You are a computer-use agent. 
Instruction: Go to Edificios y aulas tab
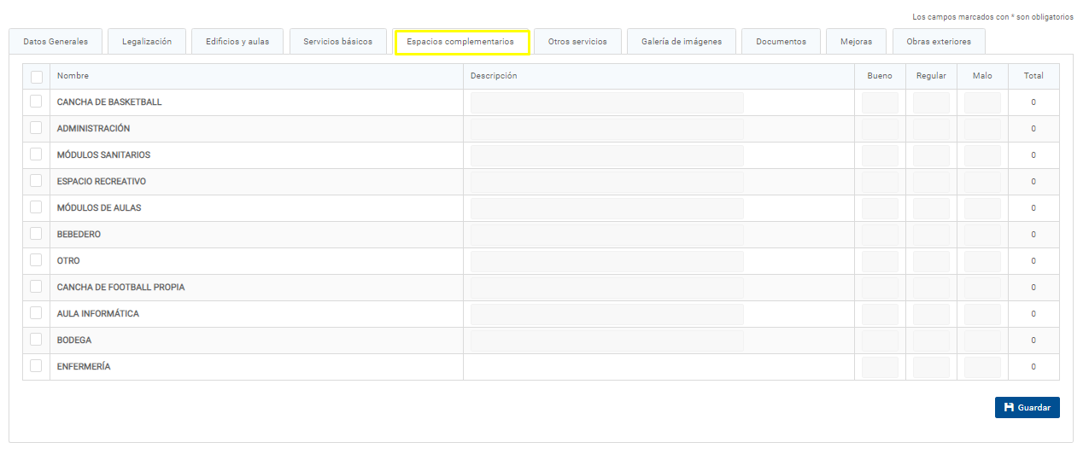click(x=237, y=42)
